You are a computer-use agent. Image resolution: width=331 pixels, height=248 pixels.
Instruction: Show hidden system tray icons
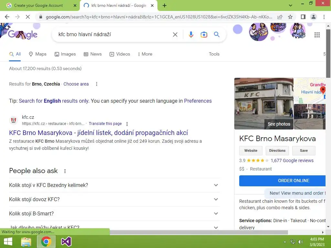285,242
